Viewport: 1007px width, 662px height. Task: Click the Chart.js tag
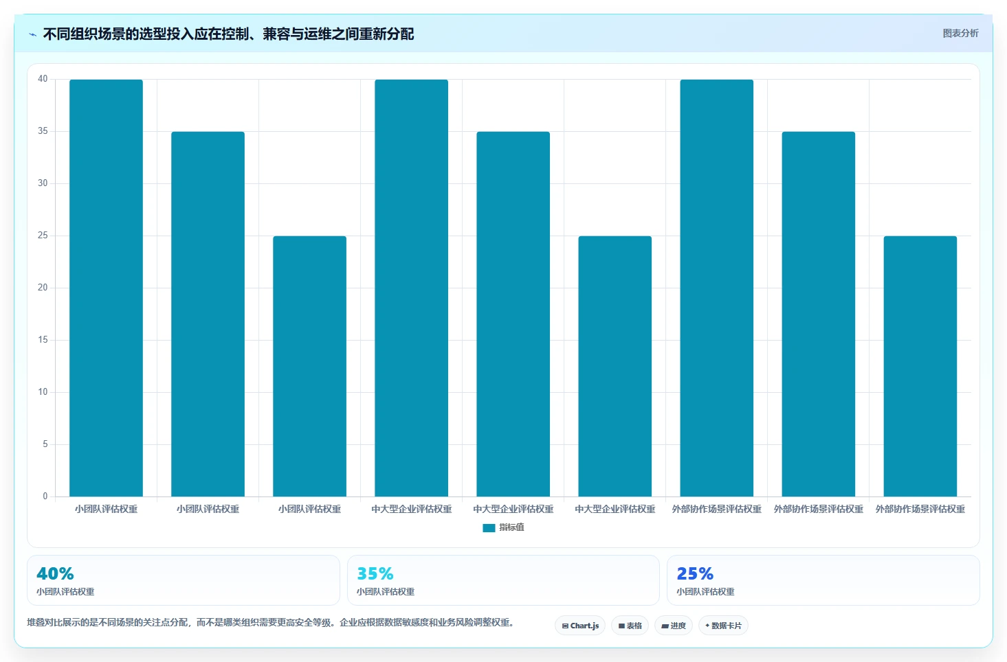click(x=580, y=626)
